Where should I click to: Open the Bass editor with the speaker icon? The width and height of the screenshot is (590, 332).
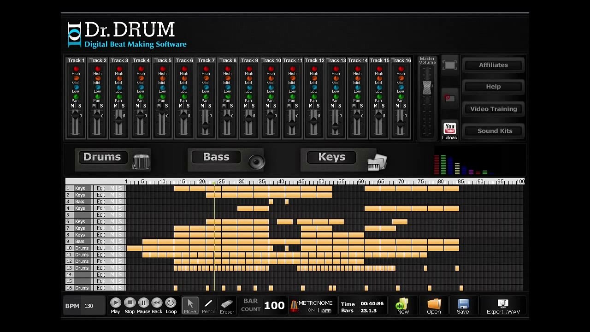click(x=256, y=162)
